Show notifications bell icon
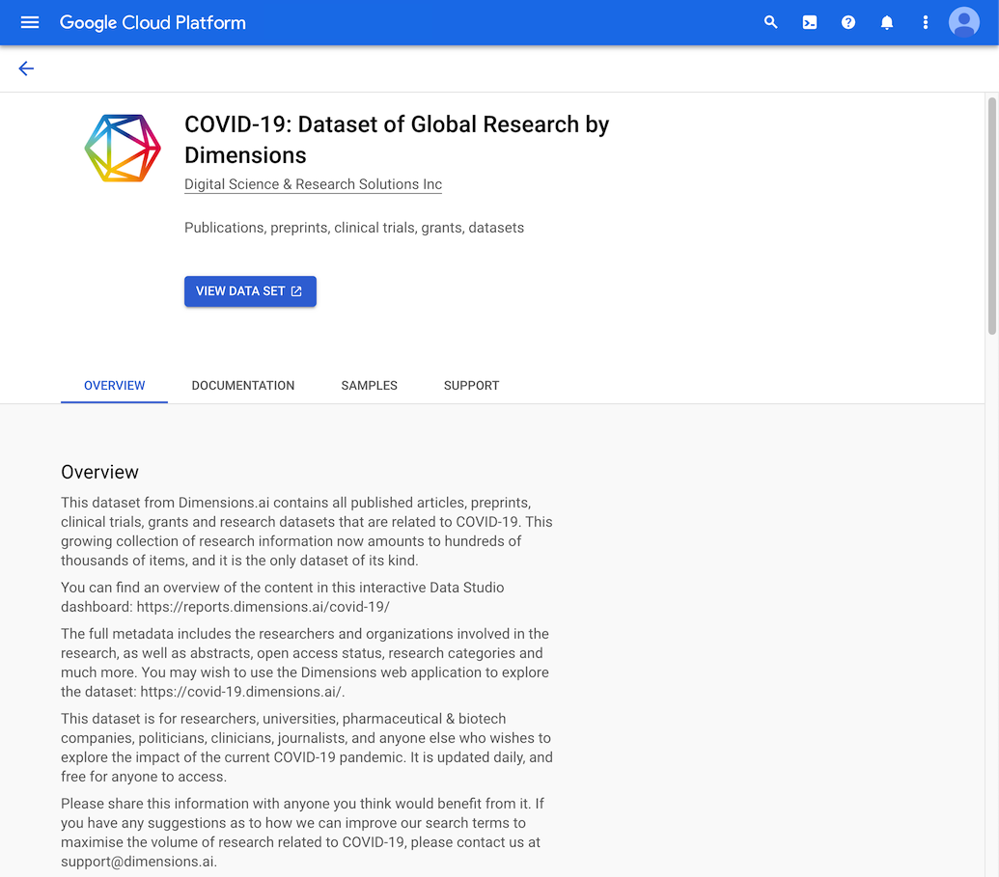The image size is (999, 877). [886, 22]
